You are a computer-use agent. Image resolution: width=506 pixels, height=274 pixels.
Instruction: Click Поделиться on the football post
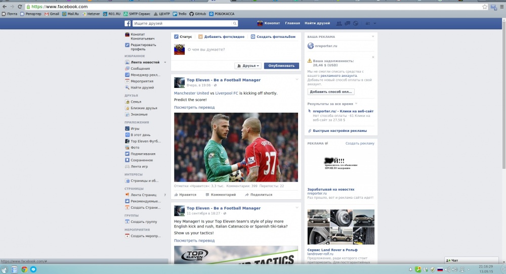tap(259, 195)
